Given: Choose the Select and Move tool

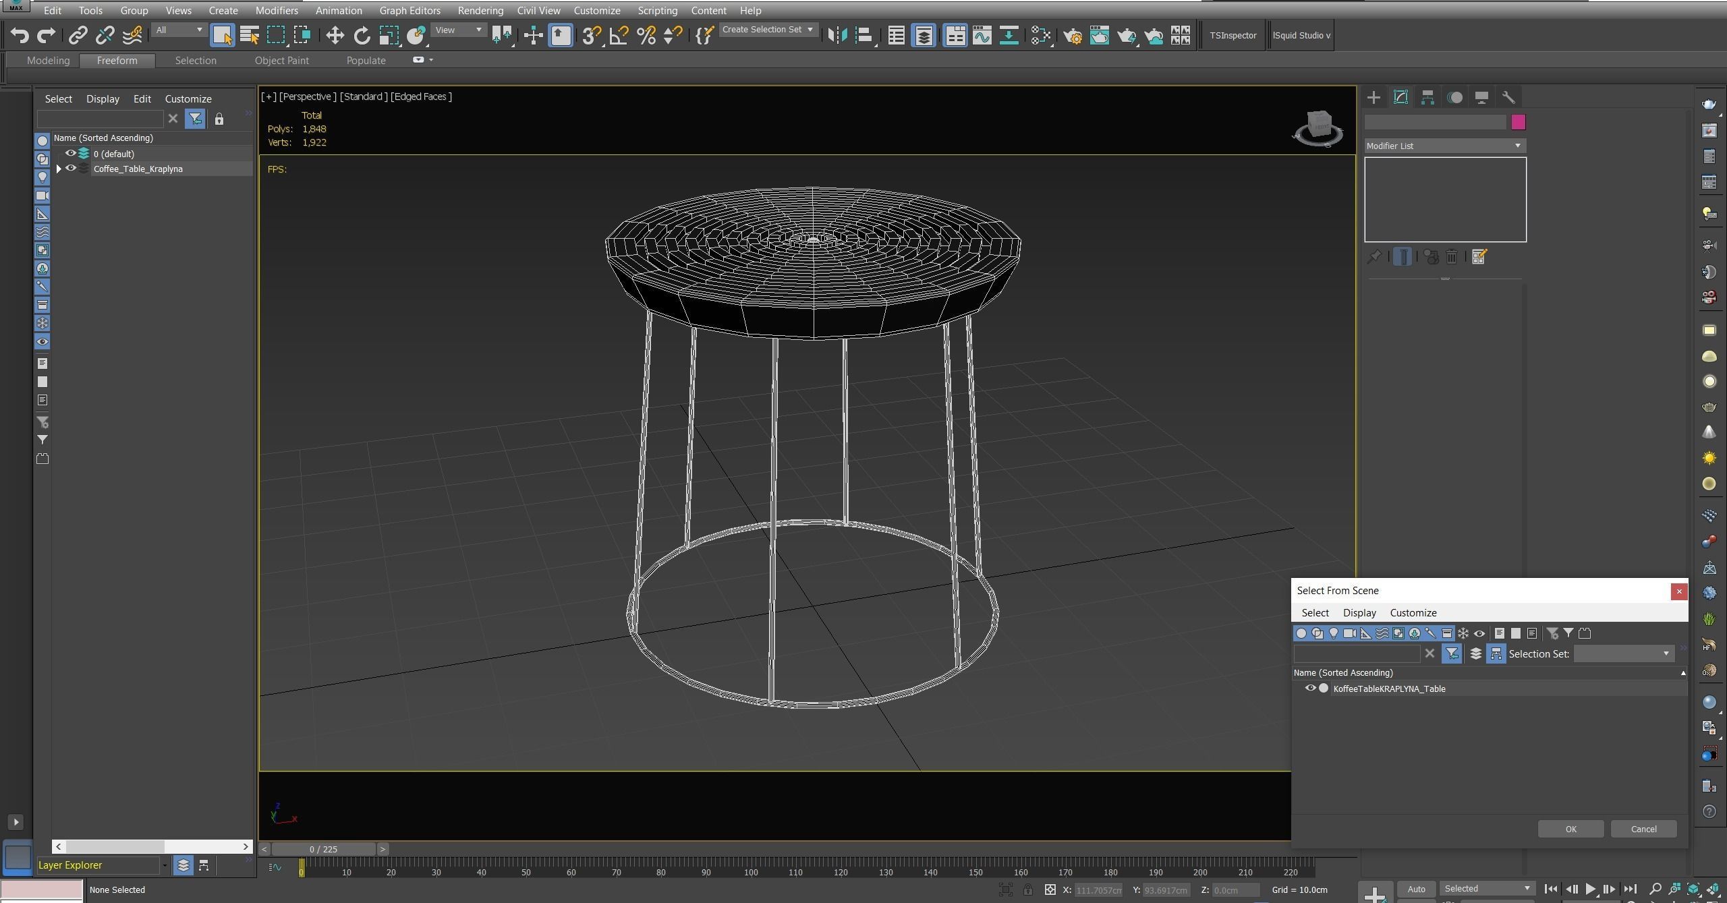Looking at the screenshot, I should coord(335,35).
